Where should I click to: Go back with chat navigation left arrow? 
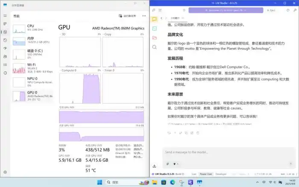click(161, 18)
